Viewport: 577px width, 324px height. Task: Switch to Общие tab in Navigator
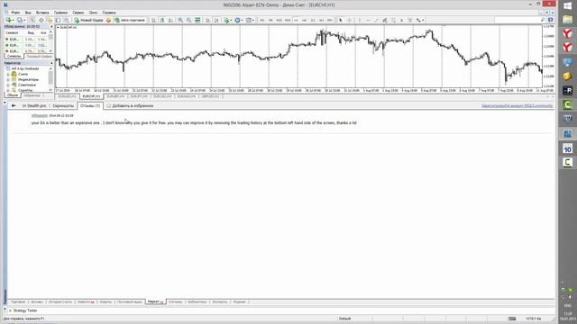point(12,95)
